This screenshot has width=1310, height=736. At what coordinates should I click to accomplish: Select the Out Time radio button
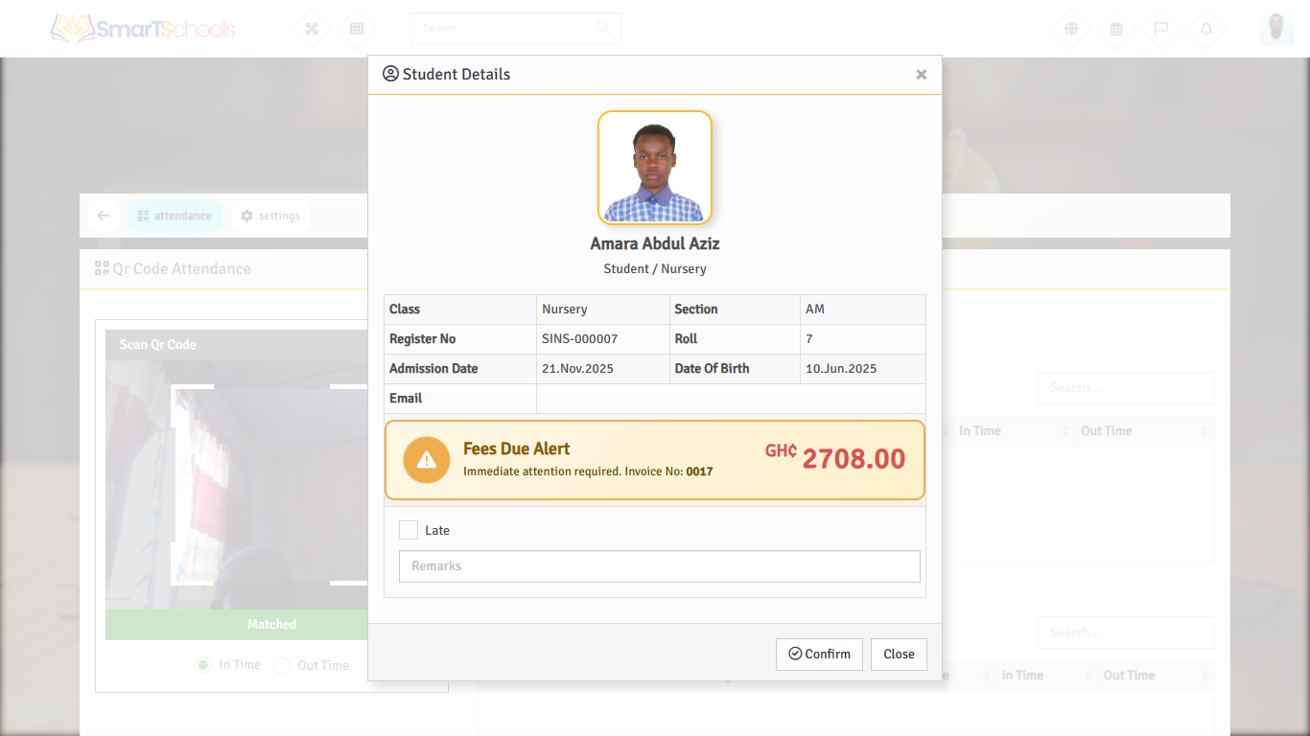pyautogui.click(x=282, y=665)
